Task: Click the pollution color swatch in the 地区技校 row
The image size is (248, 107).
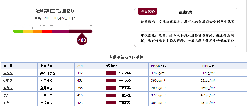Action: click(x=111, y=81)
